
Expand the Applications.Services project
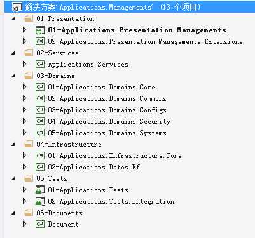pos(25,64)
